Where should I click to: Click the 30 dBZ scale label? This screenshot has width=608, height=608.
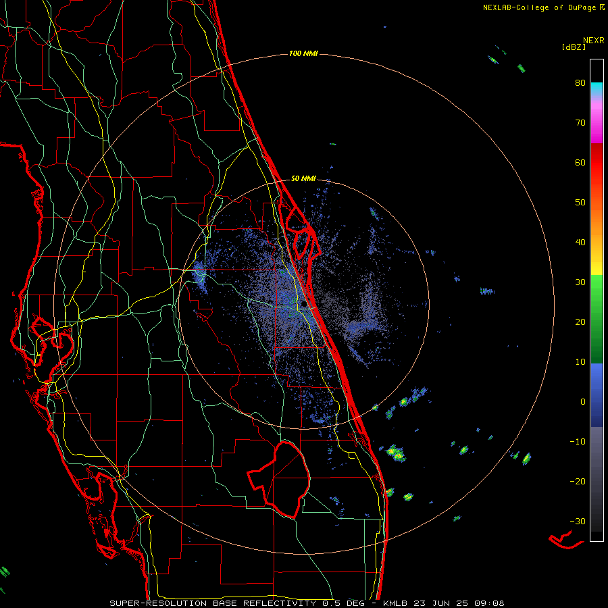(580, 282)
